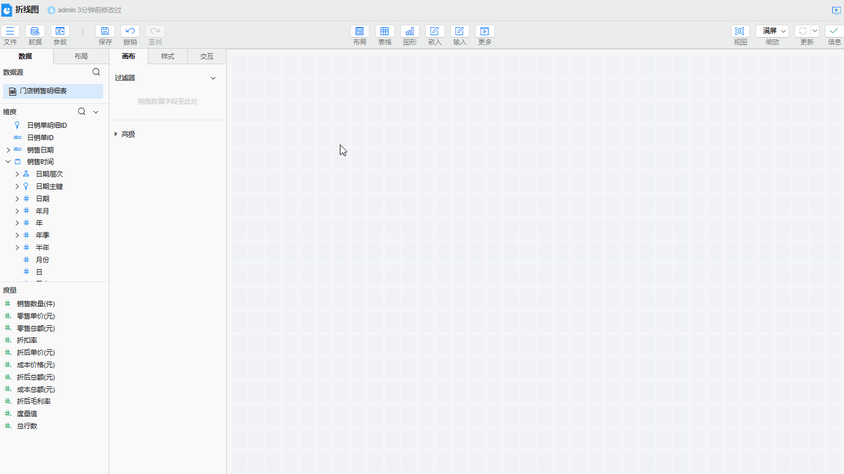Select the 折后毛利率 measure field
844x474 pixels.
point(34,401)
